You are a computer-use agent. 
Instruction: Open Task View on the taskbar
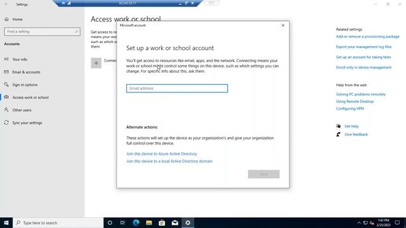click(x=122, y=222)
